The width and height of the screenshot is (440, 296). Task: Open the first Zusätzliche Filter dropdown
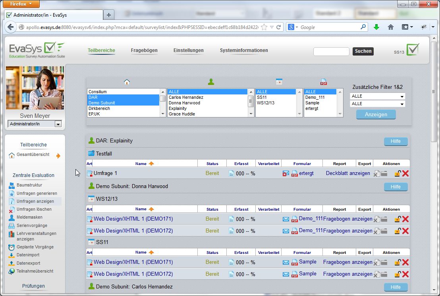click(x=377, y=96)
